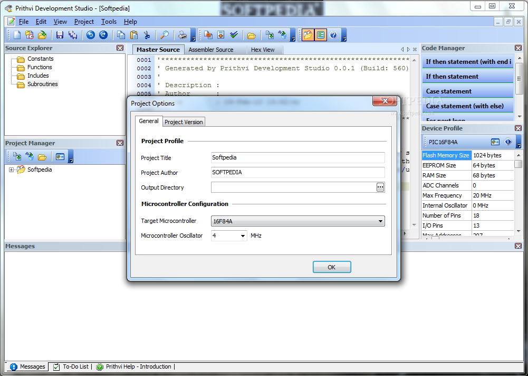The height and width of the screenshot is (376, 528).
Task: Open the File menu
Action: (24, 22)
